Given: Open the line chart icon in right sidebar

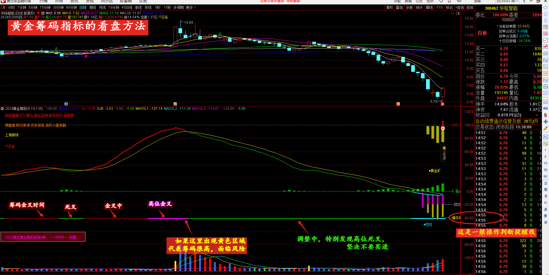Looking at the screenshot, I should pos(545,40).
